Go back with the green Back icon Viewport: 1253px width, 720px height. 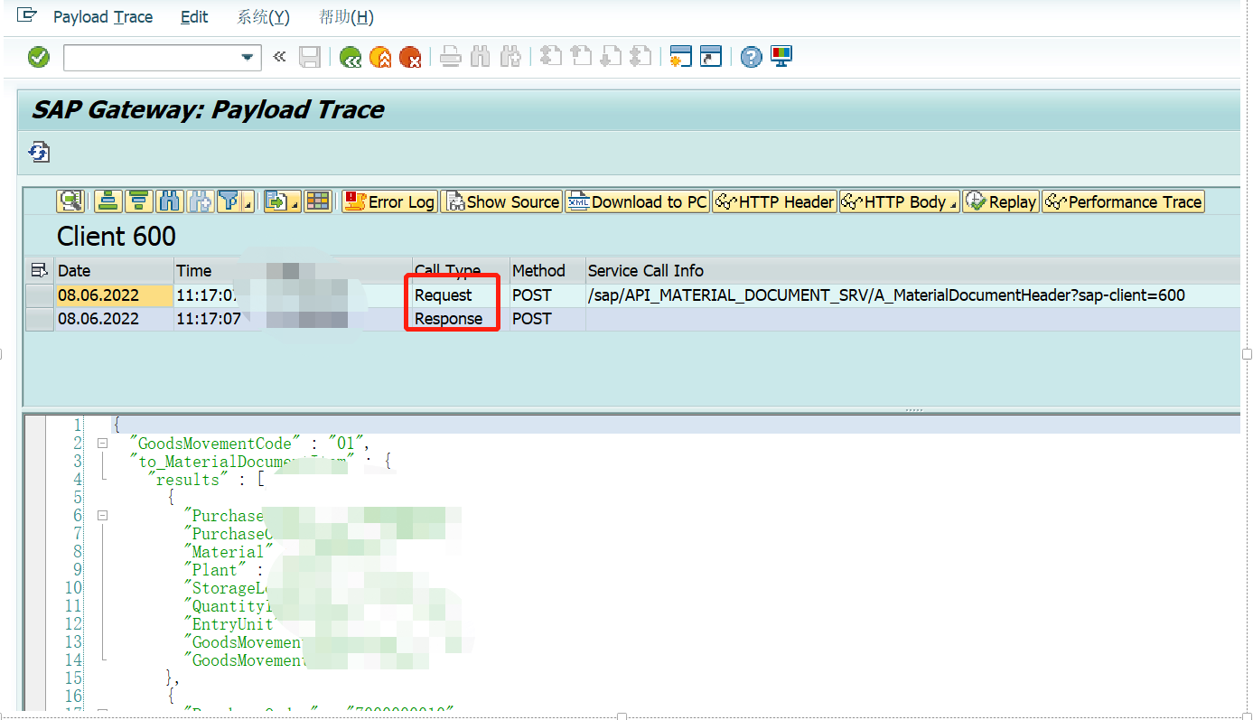[x=351, y=57]
